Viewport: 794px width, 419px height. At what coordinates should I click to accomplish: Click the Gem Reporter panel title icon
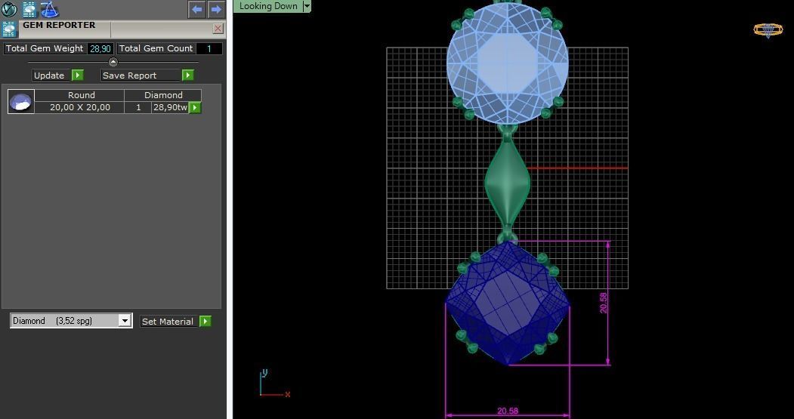(x=9, y=29)
